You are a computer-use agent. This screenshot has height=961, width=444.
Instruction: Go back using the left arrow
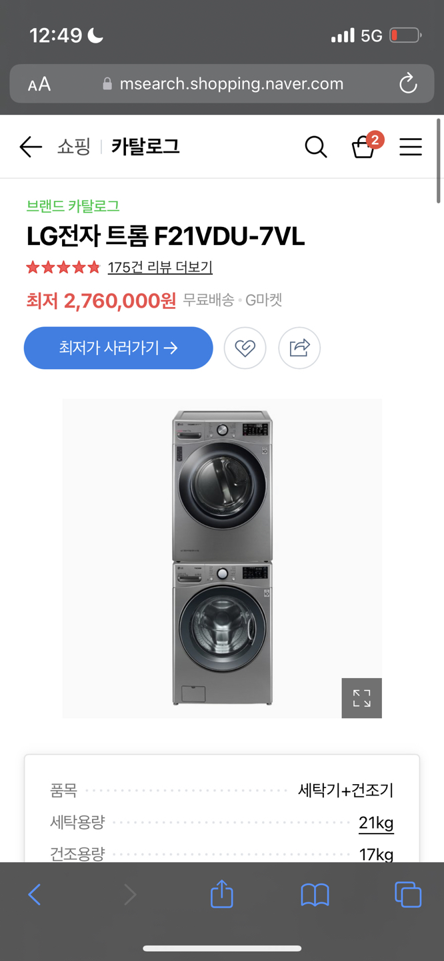click(x=31, y=147)
